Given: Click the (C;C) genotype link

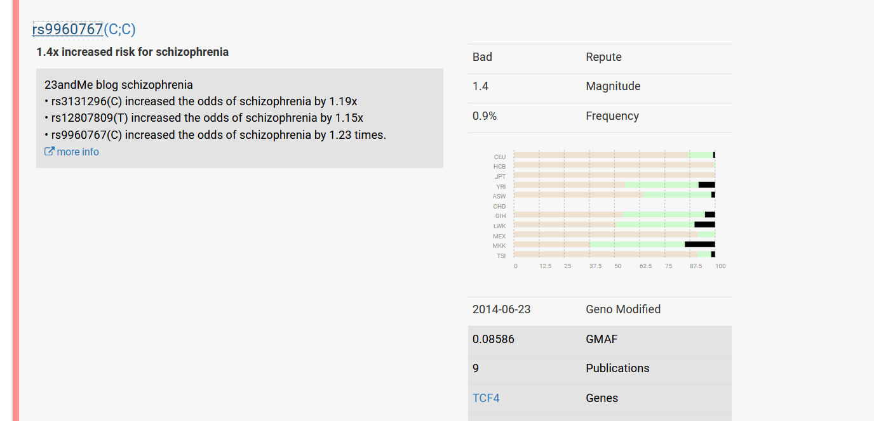Looking at the screenshot, I should pos(119,29).
